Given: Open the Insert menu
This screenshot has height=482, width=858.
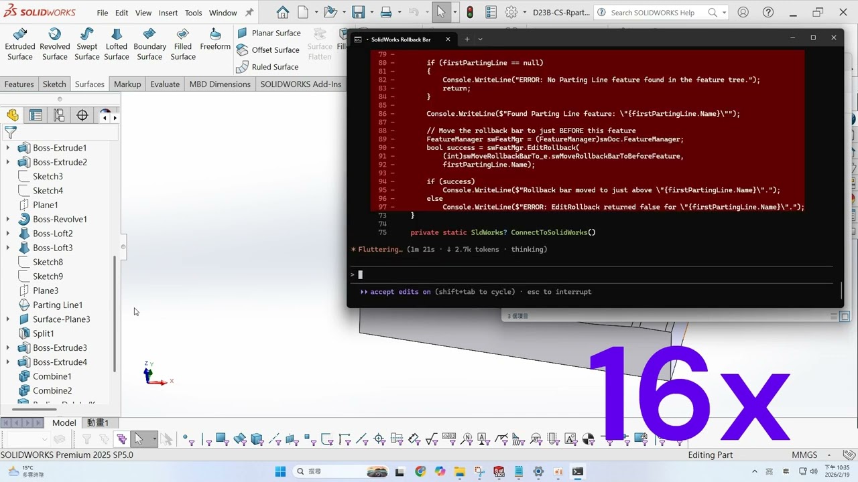Looking at the screenshot, I should [168, 13].
